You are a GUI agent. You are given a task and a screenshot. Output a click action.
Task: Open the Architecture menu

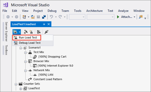[x=95, y=11]
